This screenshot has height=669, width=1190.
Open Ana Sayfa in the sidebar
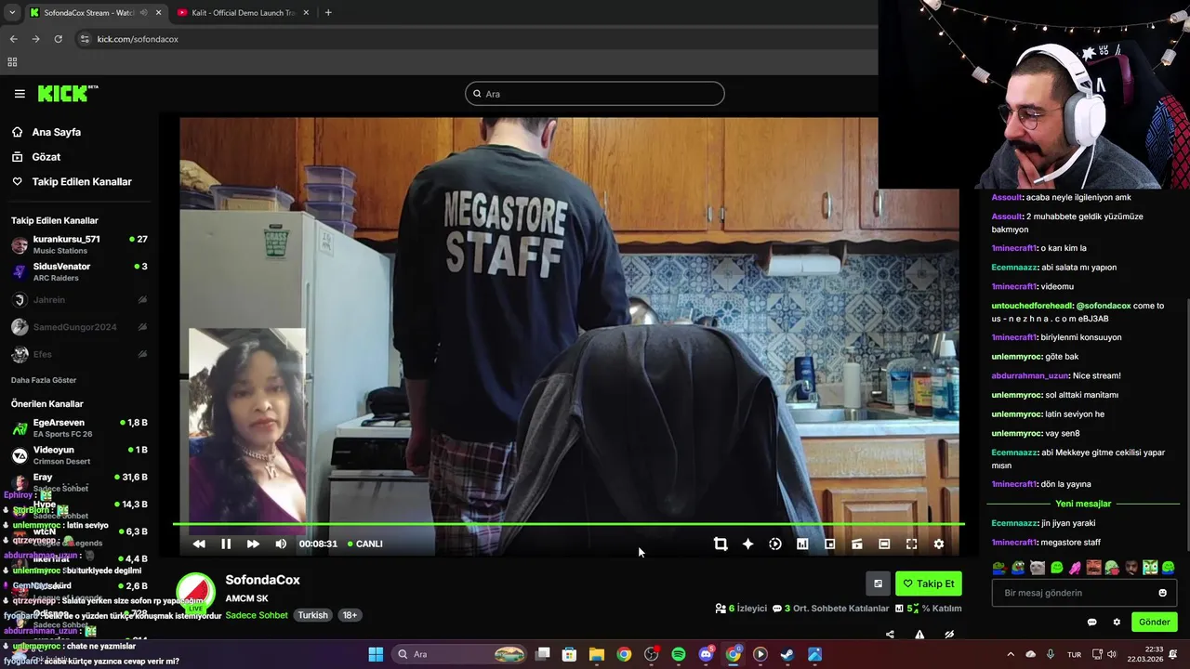click(46, 132)
